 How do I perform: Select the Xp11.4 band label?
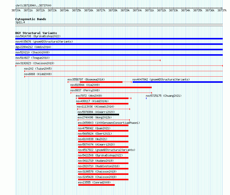[20, 22]
